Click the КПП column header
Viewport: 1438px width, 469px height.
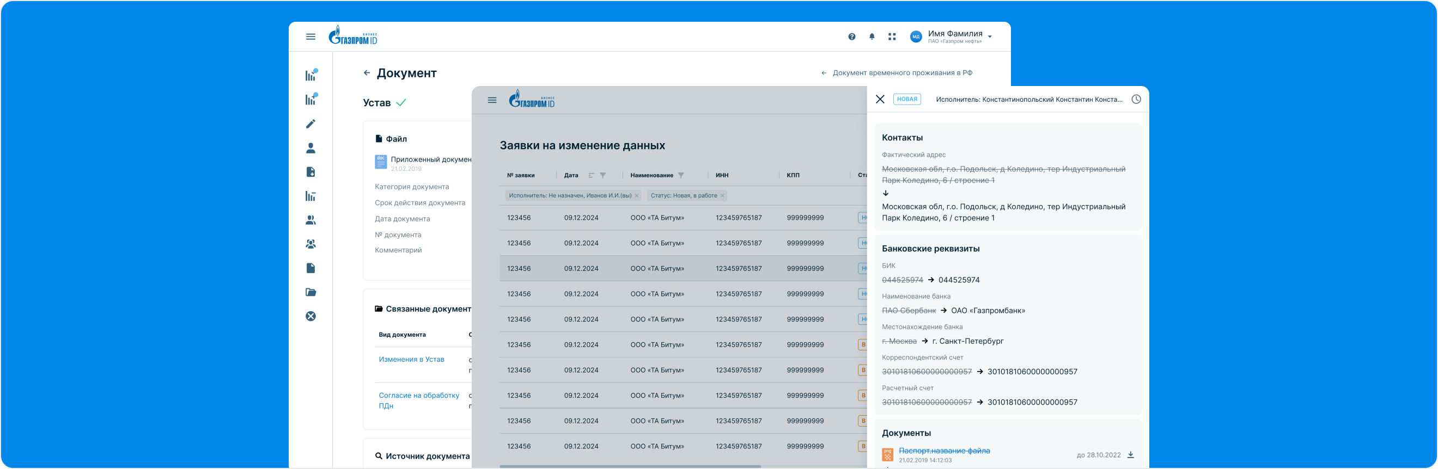point(793,175)
